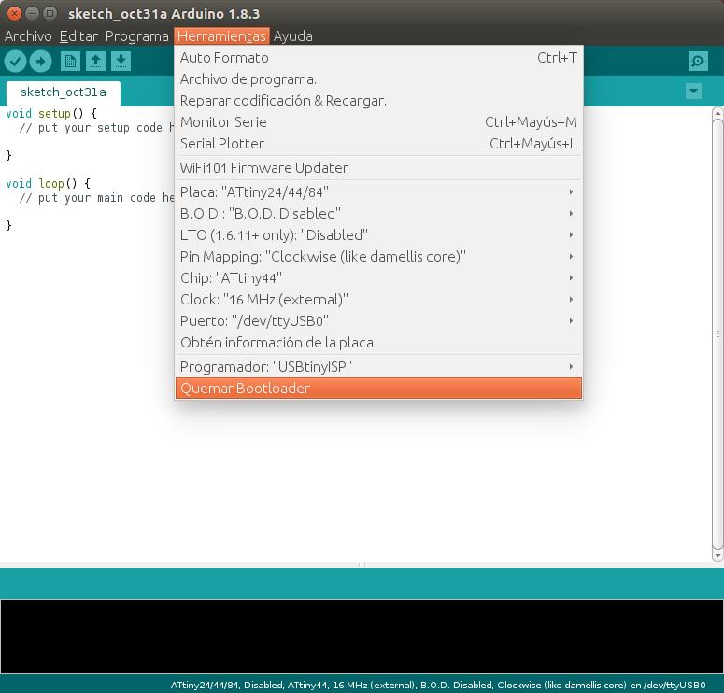This screenshot has width=724, height=693.
Task: Open WiFi101 Firmware Updater
Action: click(x=378, y=167)
